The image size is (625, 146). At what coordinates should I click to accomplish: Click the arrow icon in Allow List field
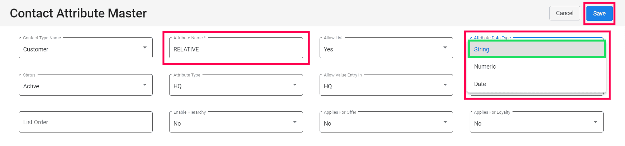tap(445, 48)
